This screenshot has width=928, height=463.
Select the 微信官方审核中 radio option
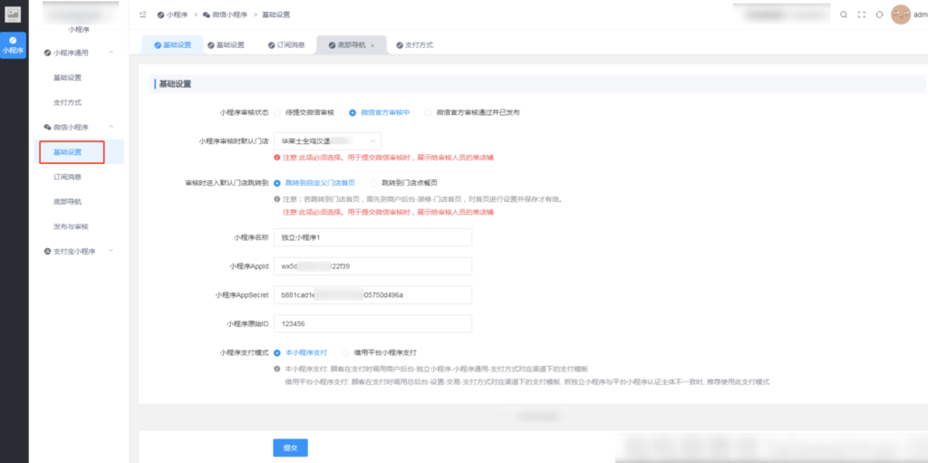tap(353, 112)
